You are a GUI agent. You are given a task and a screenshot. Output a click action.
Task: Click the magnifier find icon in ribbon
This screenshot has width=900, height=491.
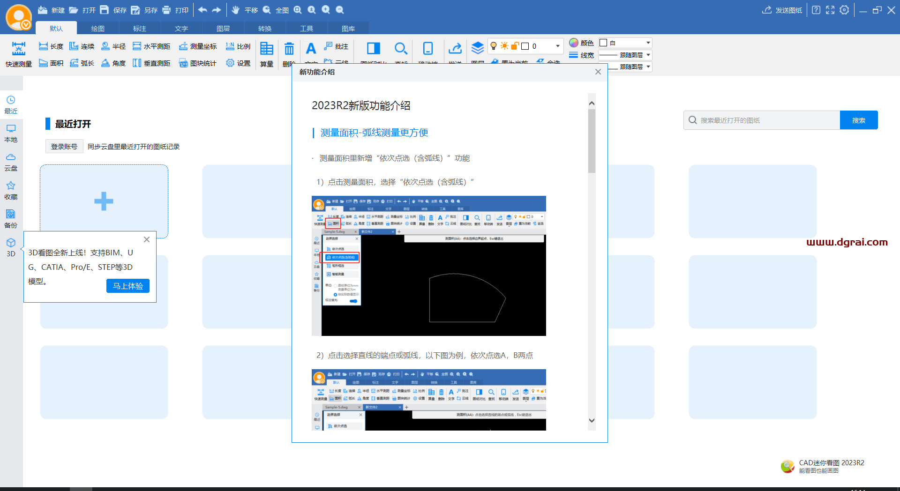(401, 49)
